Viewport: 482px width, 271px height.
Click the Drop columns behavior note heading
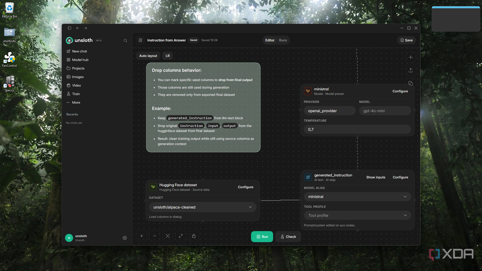click(x=177, y=70)
